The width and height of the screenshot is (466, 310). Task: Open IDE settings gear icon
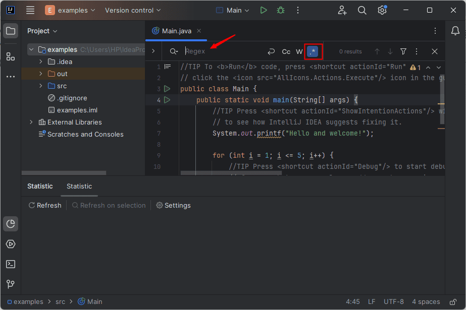tap(382, 10)
